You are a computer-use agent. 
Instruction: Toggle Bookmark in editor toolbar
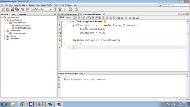tap(114, 18)
